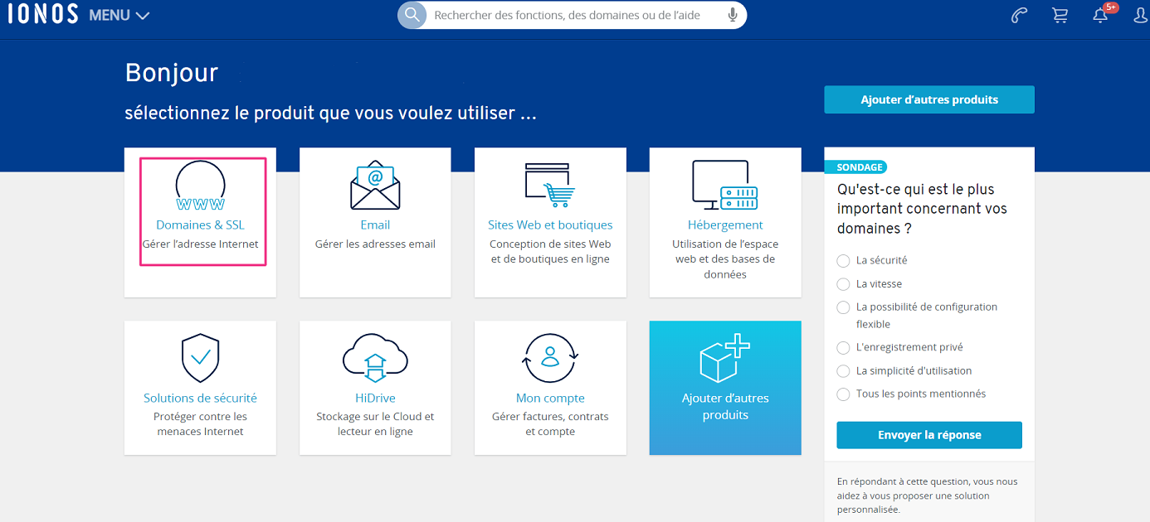Open the HiDrive link
Image resolution: width=1150 pixels, height=522 pixels.
pyautogui.click(x=375, y=398)
